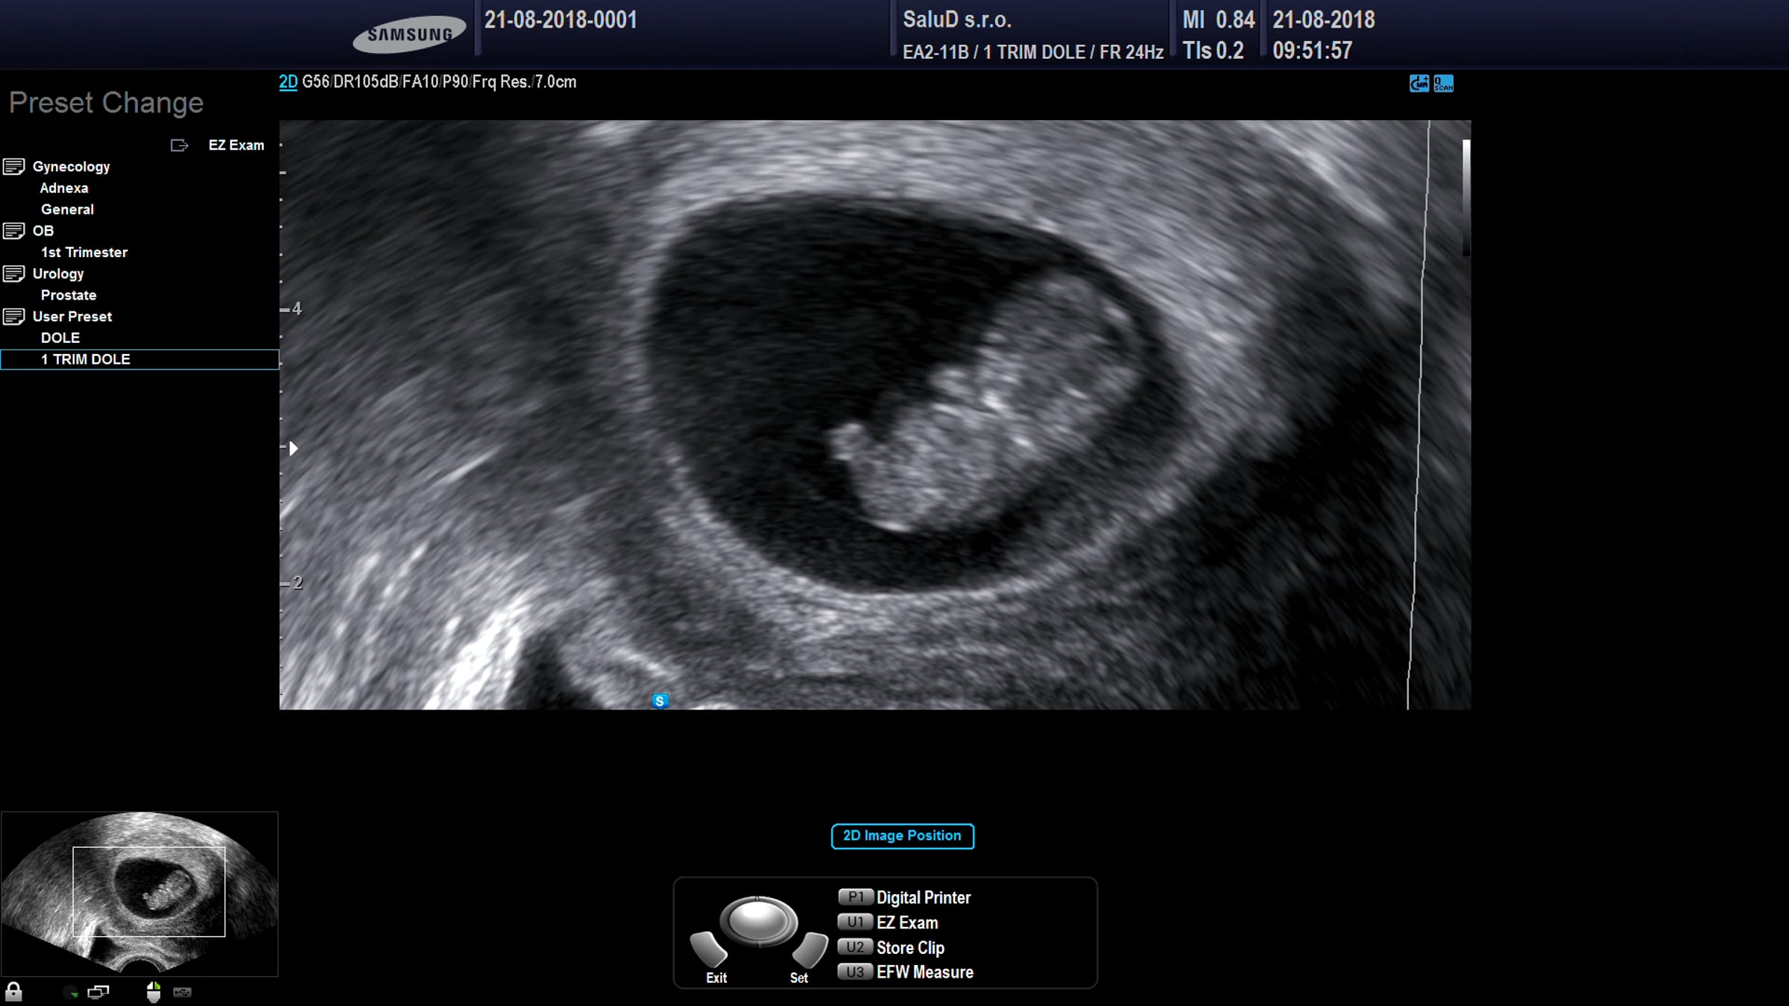Click the round progress indicator icon
Viewport: 1789px width, 1006px height.
pos(71,992)
